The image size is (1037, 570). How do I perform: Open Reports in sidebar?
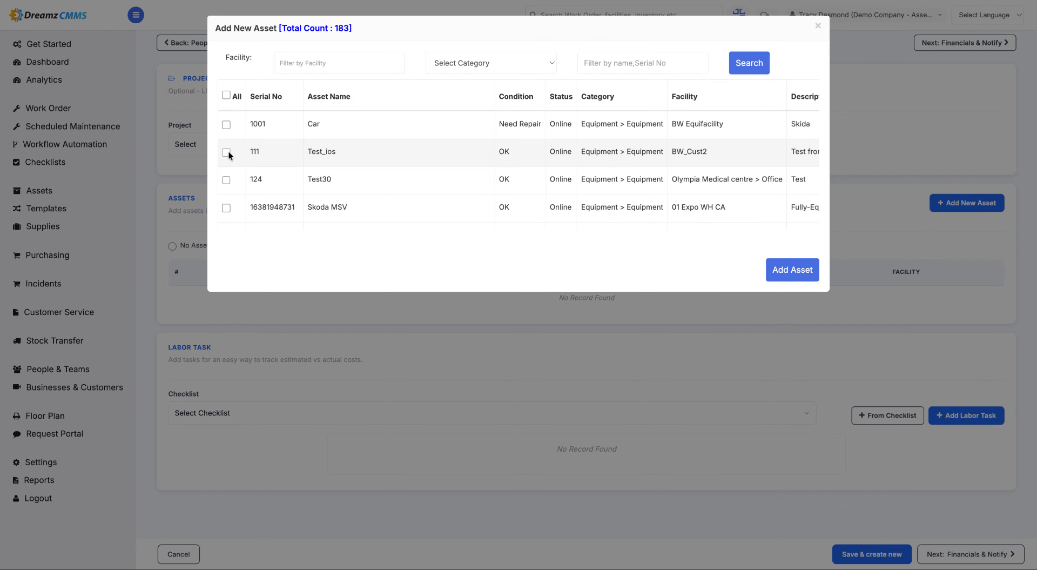(39, 480)
